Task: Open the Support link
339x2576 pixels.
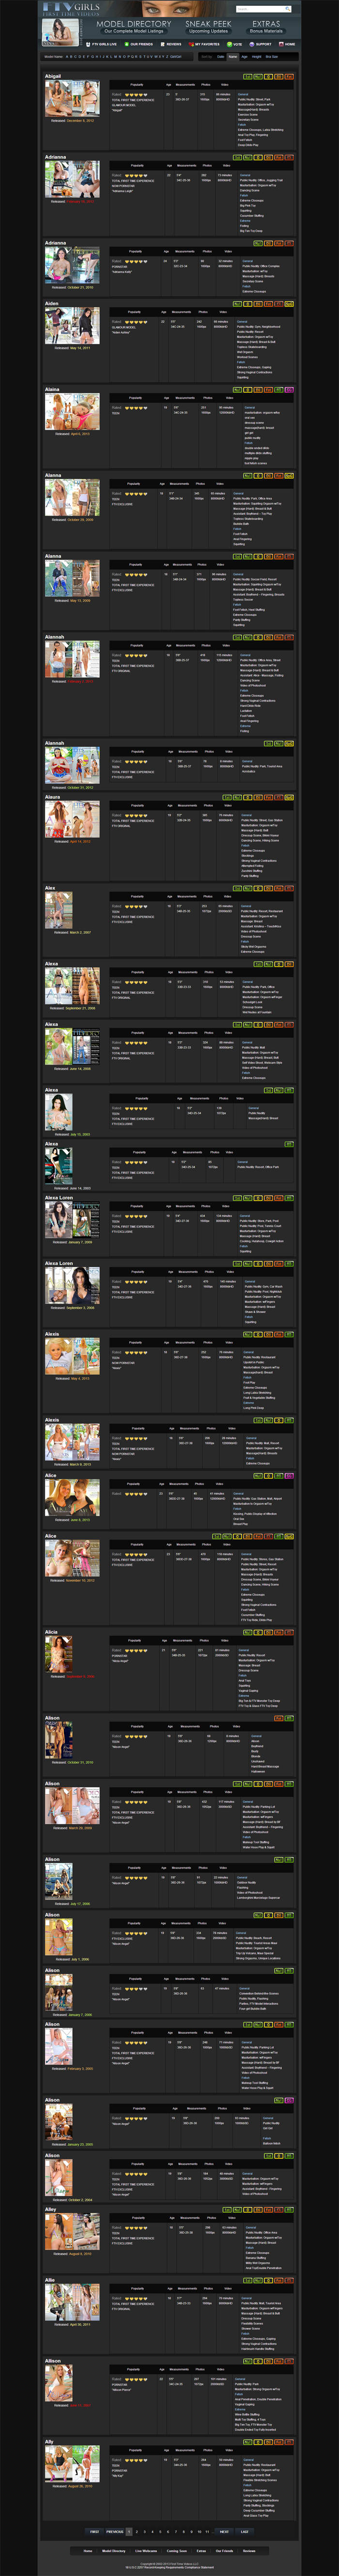Action: tap(261, 44)
